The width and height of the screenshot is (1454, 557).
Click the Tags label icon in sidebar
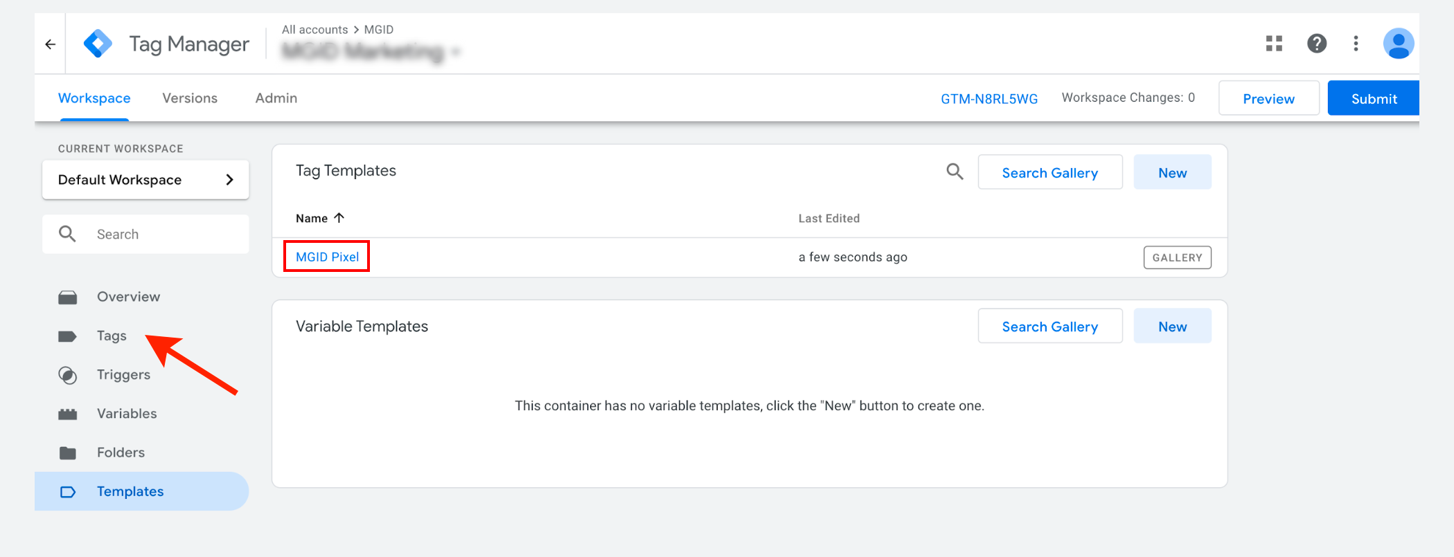(x=67, y=336)
